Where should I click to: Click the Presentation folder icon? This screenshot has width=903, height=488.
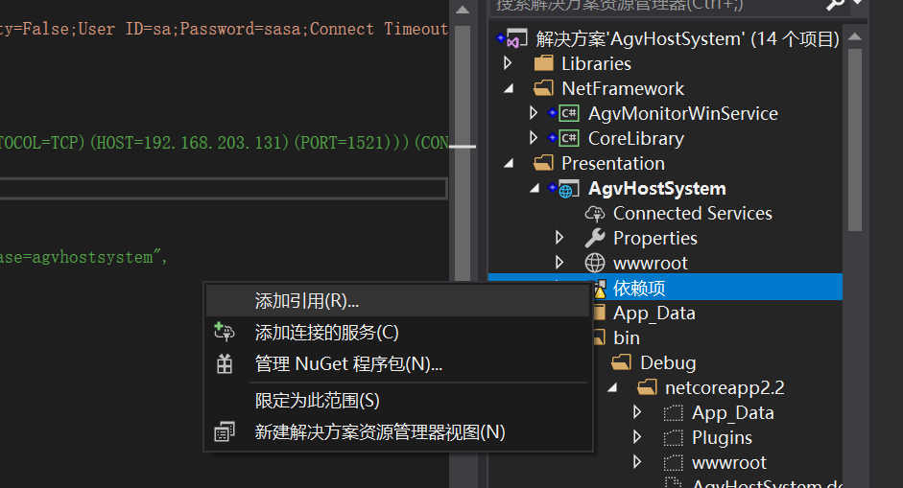point(544,163)
